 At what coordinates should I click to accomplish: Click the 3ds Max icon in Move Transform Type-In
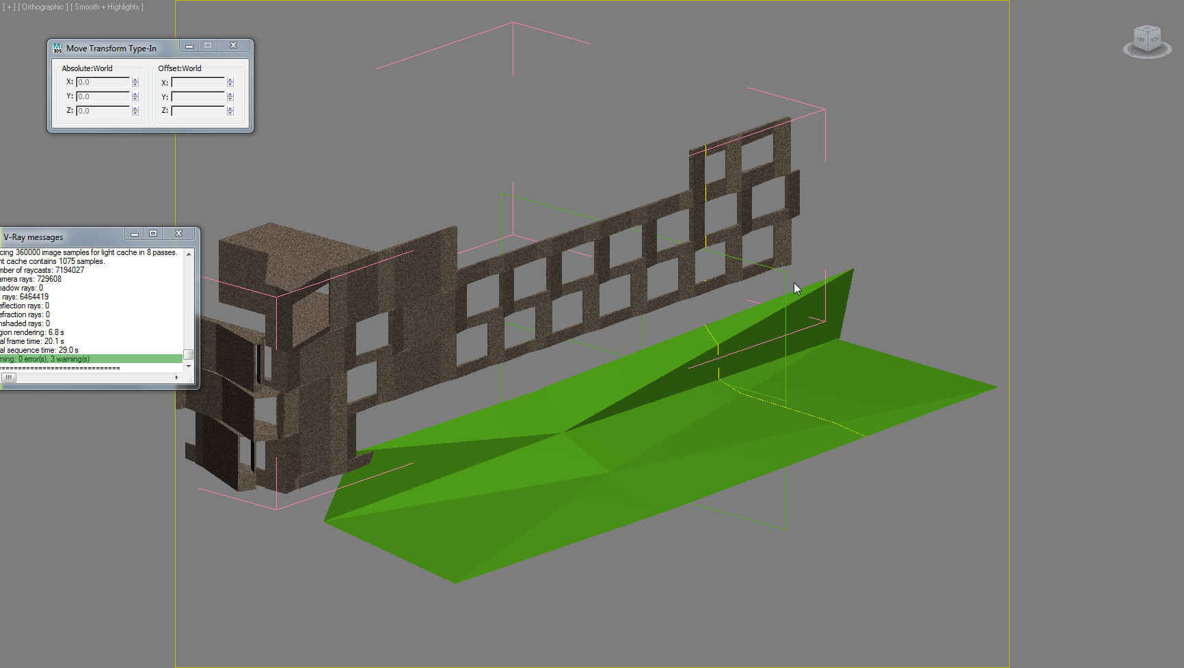point(57,48)
